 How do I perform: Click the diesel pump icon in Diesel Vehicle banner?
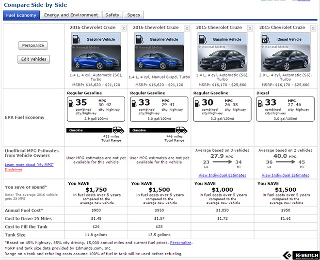pyautogui.click(x=266, y=39)
